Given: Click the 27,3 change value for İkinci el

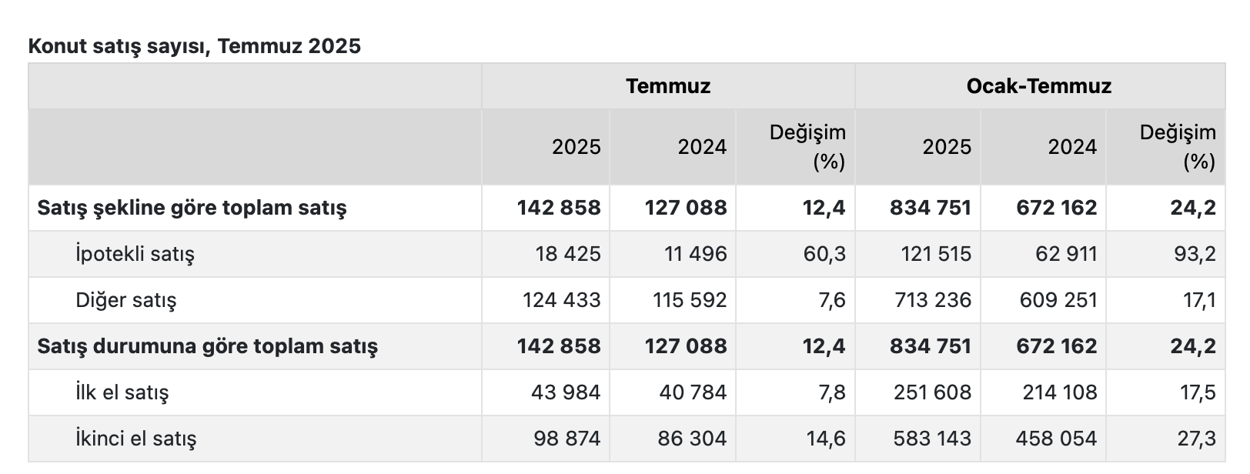Looking at the screenshot, I should coord(1196,439).
